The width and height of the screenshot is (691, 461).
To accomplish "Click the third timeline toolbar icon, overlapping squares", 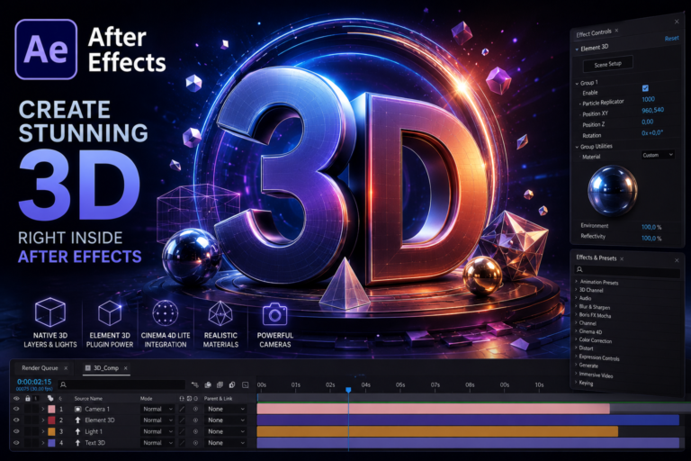I will click(220, 384).
